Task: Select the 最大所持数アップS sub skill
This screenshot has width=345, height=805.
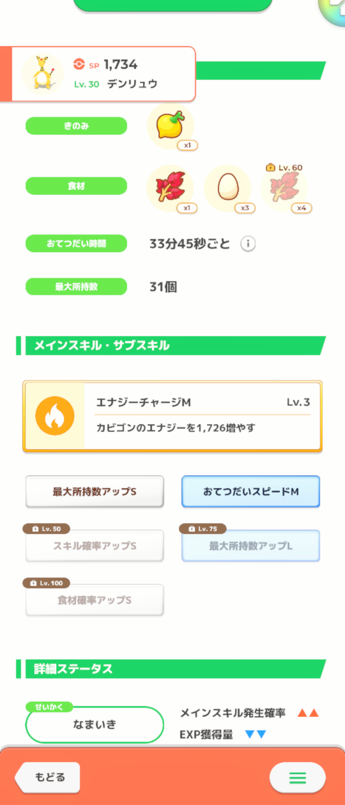Action: pyautogui.click(x=95, y=491)
